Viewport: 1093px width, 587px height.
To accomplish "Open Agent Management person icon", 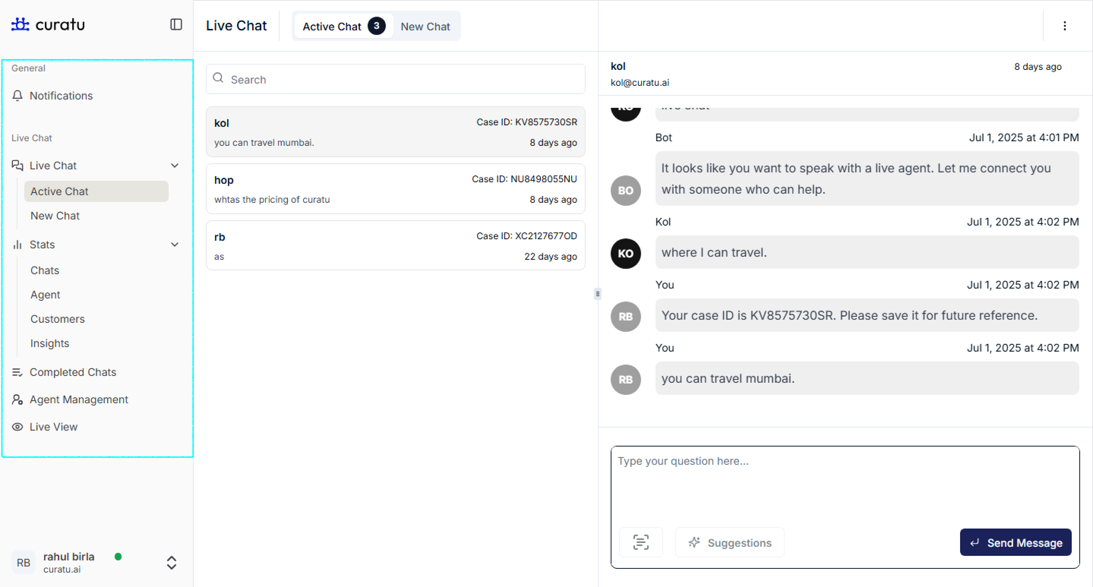I will pos(17,399).
